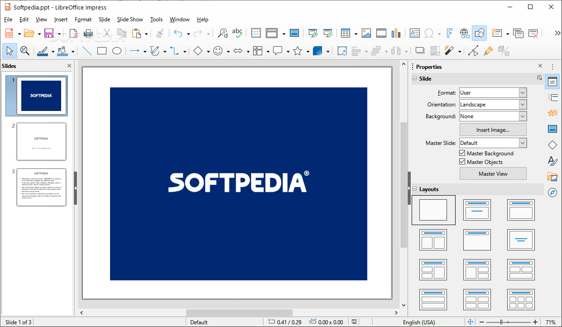Open the Stars and Banners dropdown arrow

(x=308, y=51)
